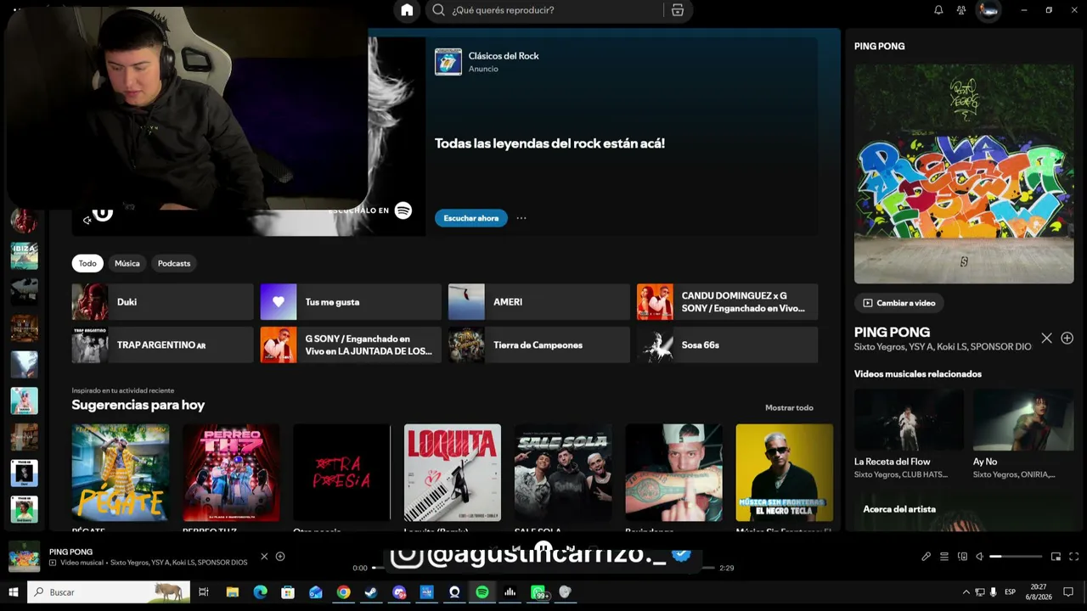Open the Duki shortcut tile
This screenshot has width=1087, height=611.
162,302
